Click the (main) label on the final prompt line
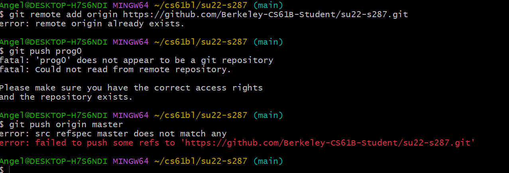The image size is (509, 173). click(268, 161)
